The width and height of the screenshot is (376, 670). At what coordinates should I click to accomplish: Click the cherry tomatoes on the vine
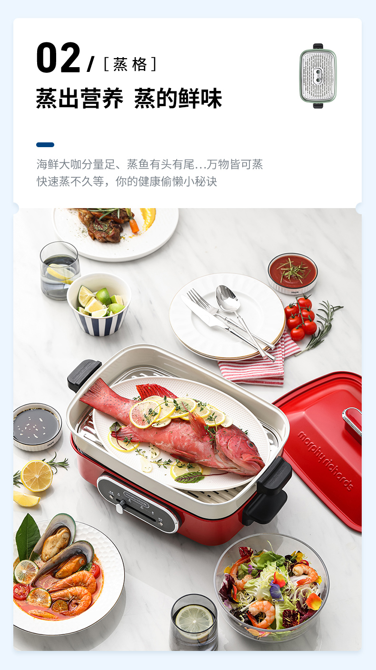(x=301, y=318)
